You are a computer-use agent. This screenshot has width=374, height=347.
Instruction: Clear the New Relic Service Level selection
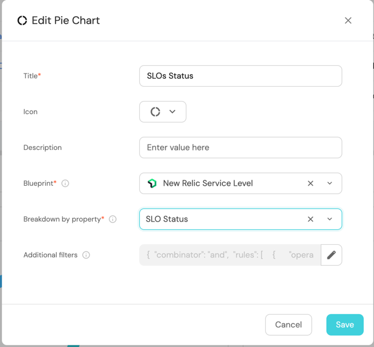(x=311, y=183)
